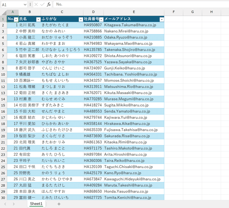Image resolution: width=229 pixels, height=208 pixels.
Task: Open the Name Box dropdown arrow
Action: click(24, 4)
